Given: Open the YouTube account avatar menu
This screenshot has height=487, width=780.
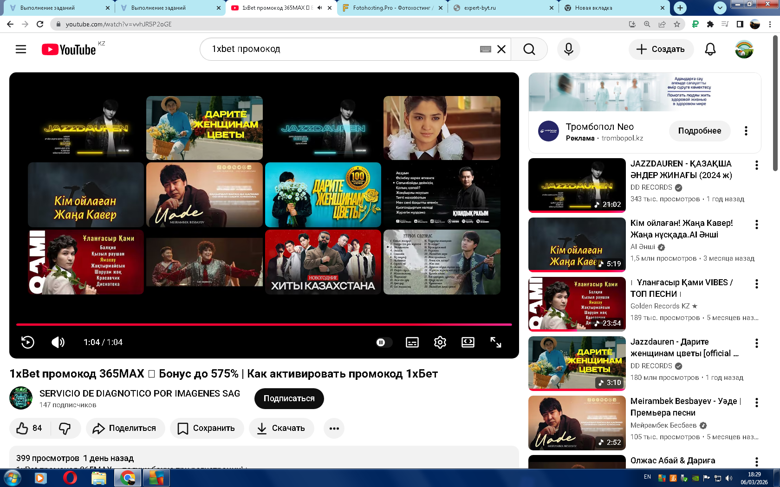Looking at the screenshot, I should pyautogui.click(x=744, y=49).
